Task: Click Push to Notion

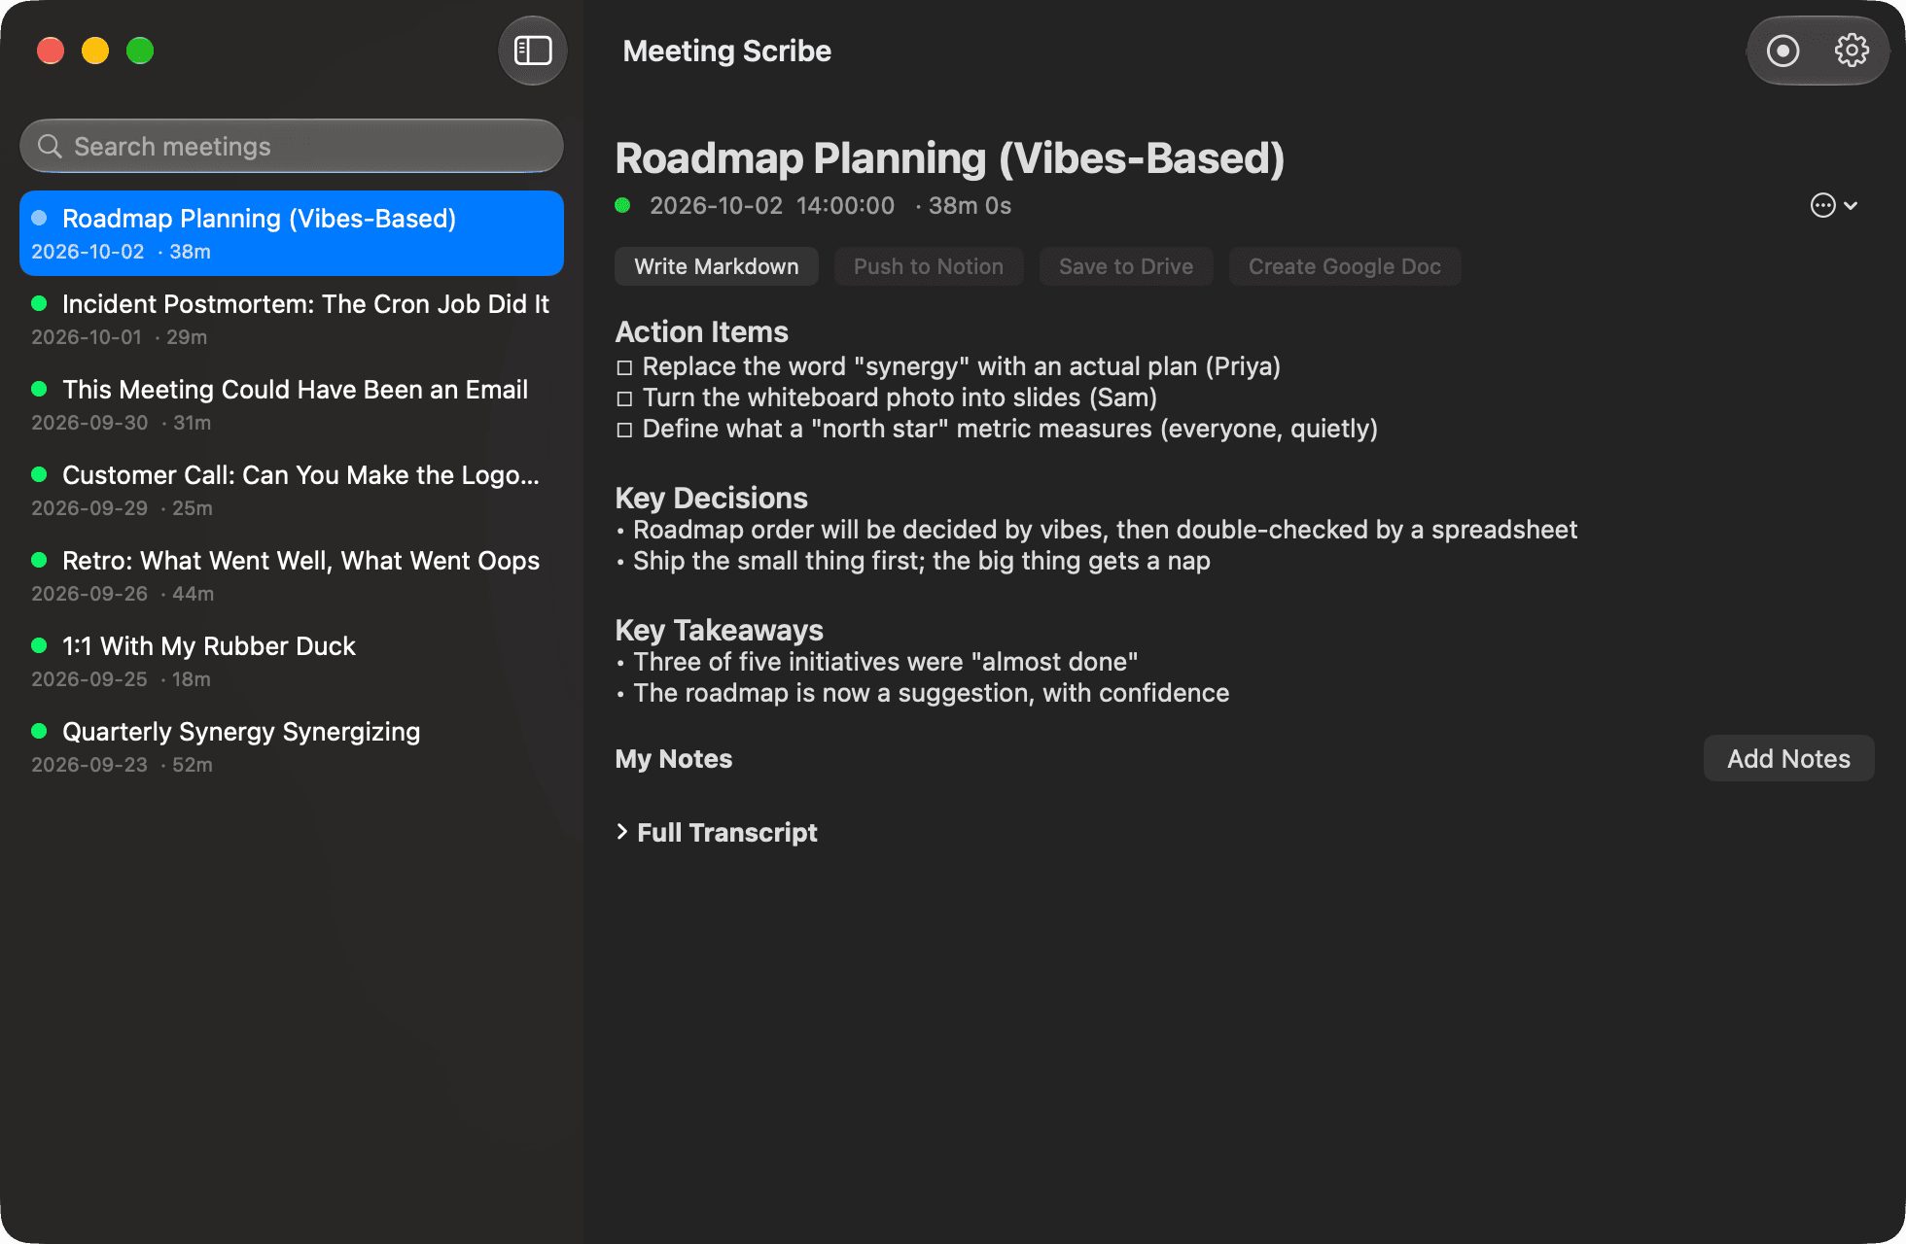Action: point(929,266)
